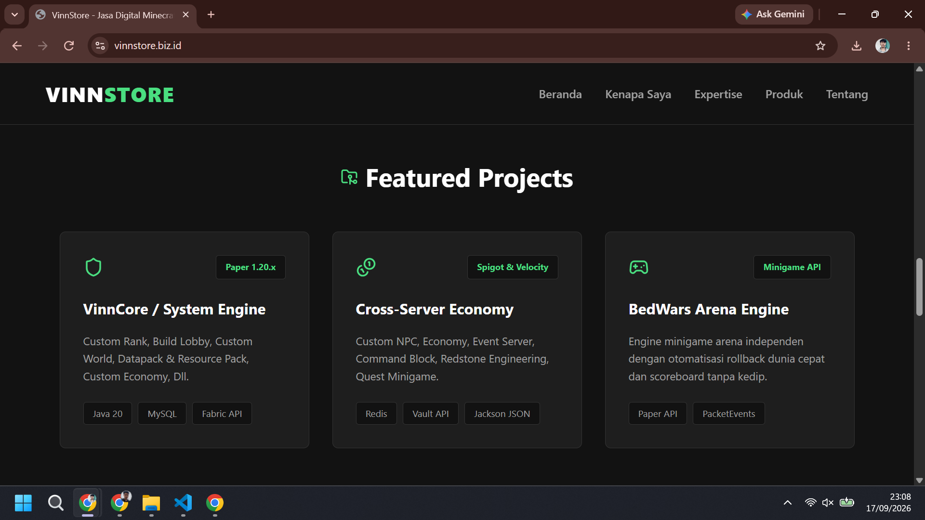Launch Visual Studio Code from taskbar
This screenshot has width=925, height=520.
click(x=183, y=503)
